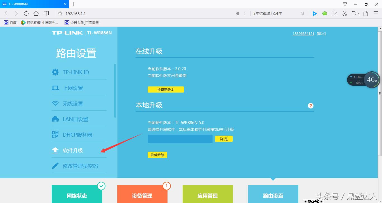This screenshot has height=203, width=382.
Task: Click the monitor icon for 上网设置
Action: pyautogui.click(x=55, y=88)
